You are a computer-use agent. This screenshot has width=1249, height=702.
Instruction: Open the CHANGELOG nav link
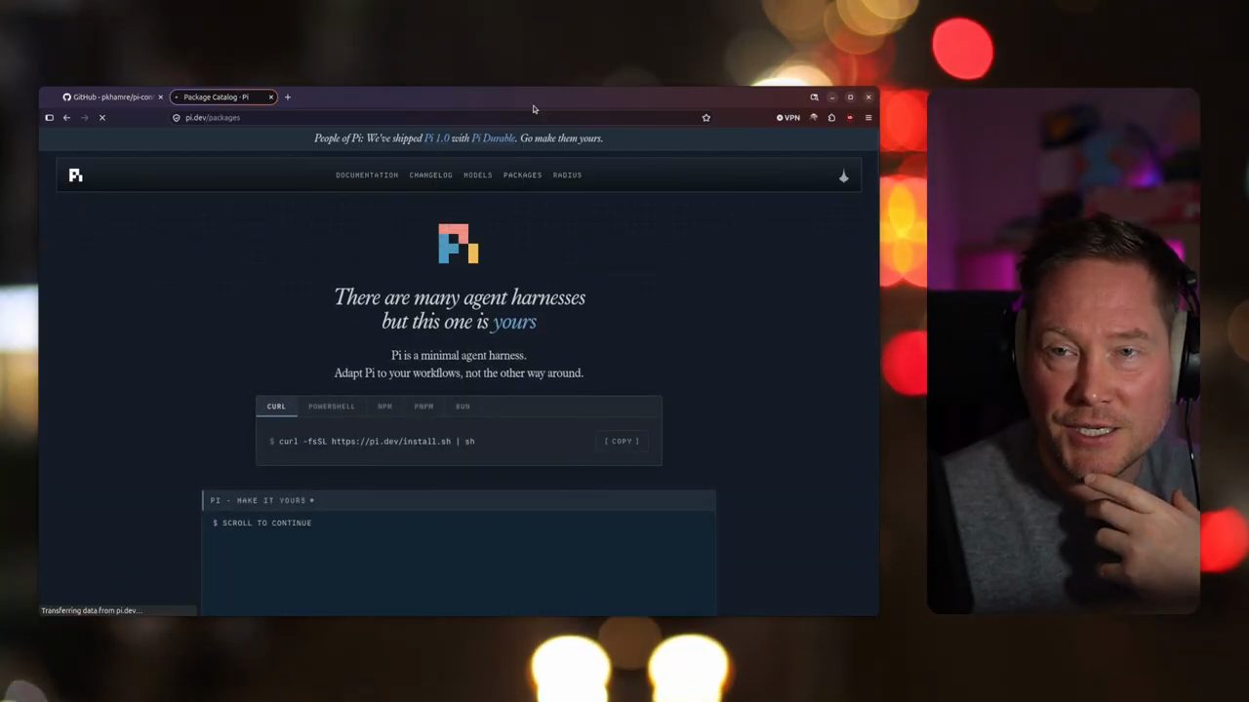point(430,175)
